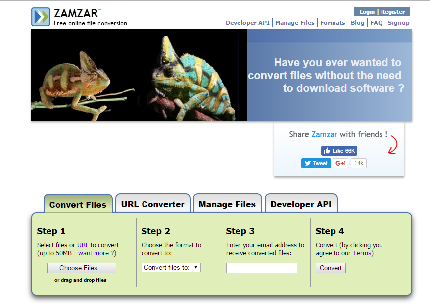Screen dimensions: 430x305
Task: Open the Signup link
Action: [398, 23]
